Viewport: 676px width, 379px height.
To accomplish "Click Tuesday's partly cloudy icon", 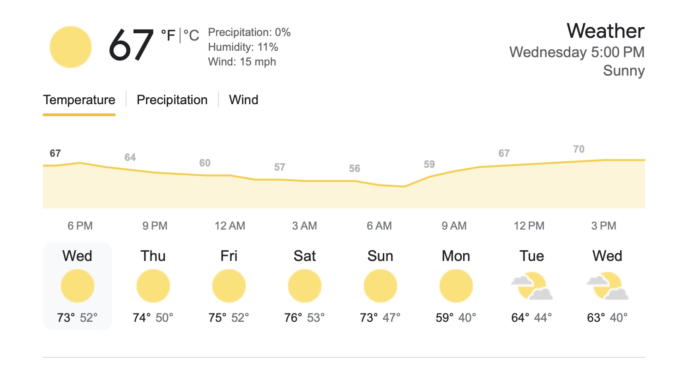I will click(x=532, y=286).
